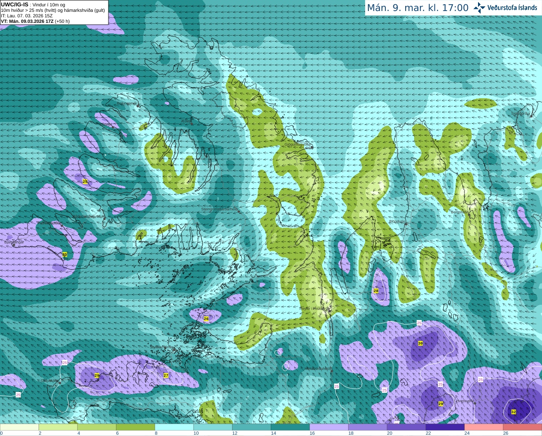
Task: Click the Holtavörðuheiði station label
Action: 318,369
